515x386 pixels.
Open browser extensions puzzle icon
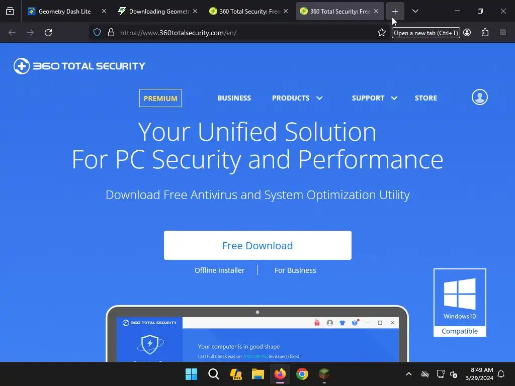(485, 33)
